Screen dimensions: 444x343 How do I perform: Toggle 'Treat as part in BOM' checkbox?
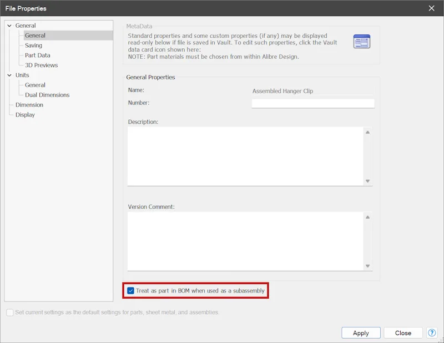pos(130,291)
